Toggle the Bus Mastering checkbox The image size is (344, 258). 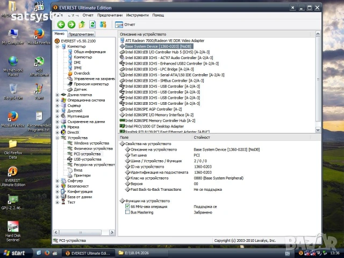tap(127, 212)
